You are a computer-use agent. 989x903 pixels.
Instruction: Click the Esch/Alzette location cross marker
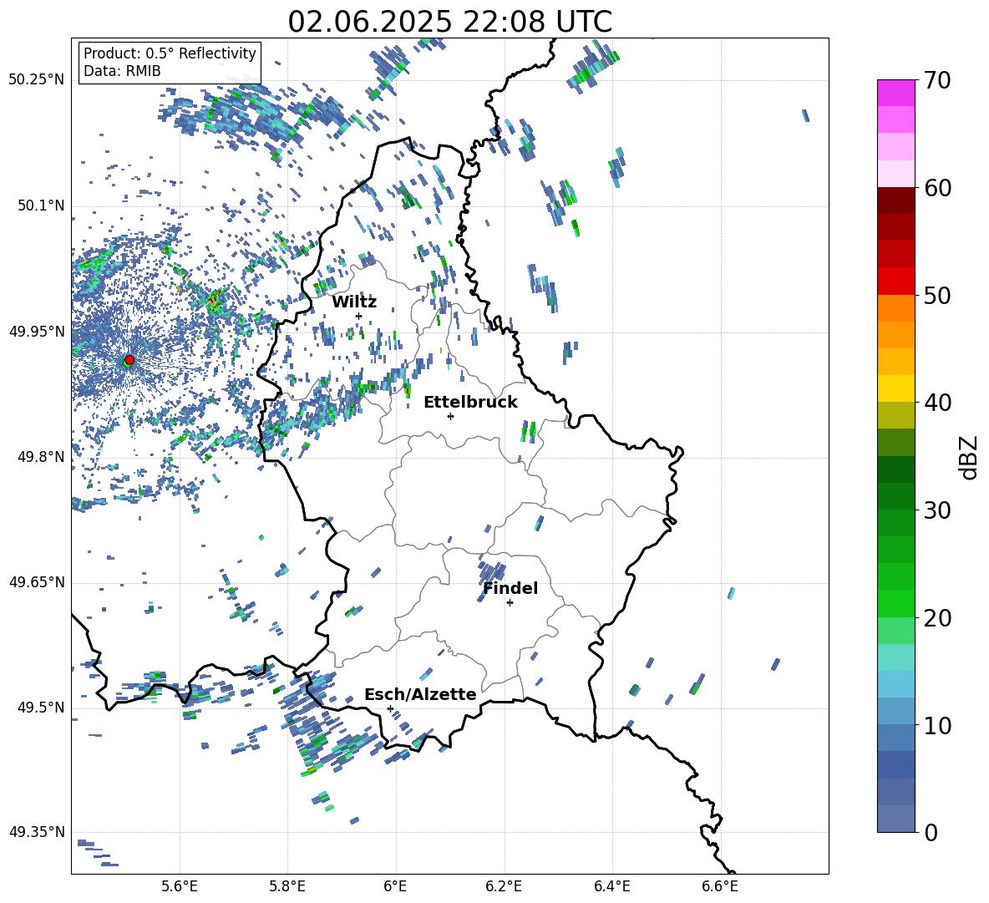point(390,708)
